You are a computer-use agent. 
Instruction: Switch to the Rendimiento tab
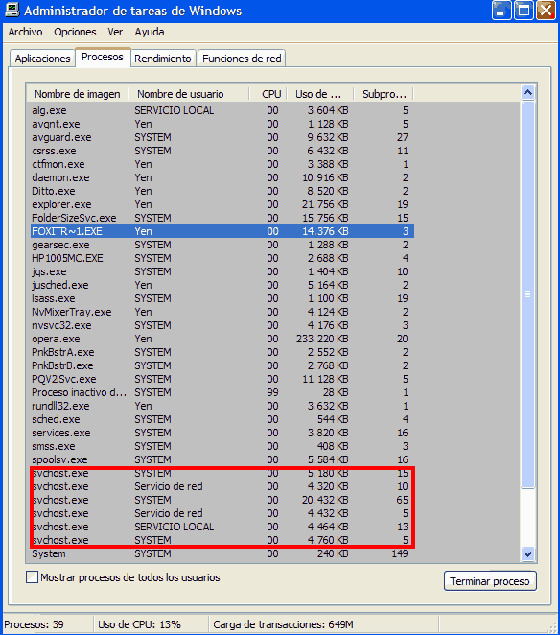(x=163, y=59)
